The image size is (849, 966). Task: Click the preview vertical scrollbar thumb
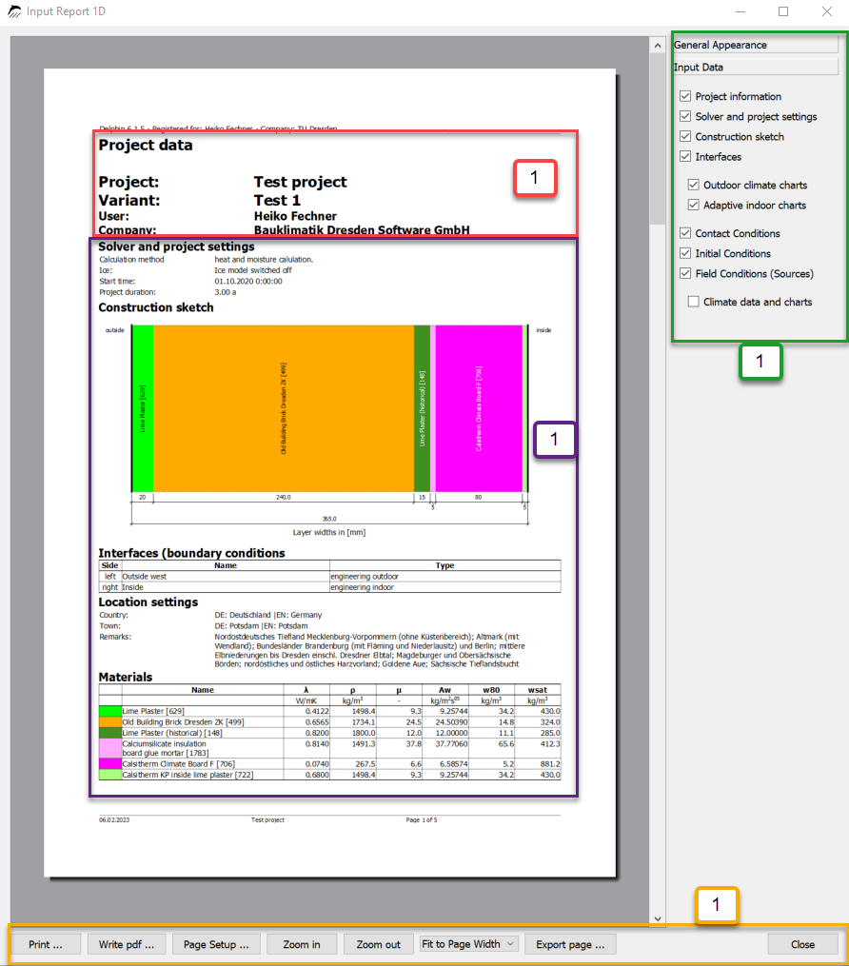[x=658, y=139]
